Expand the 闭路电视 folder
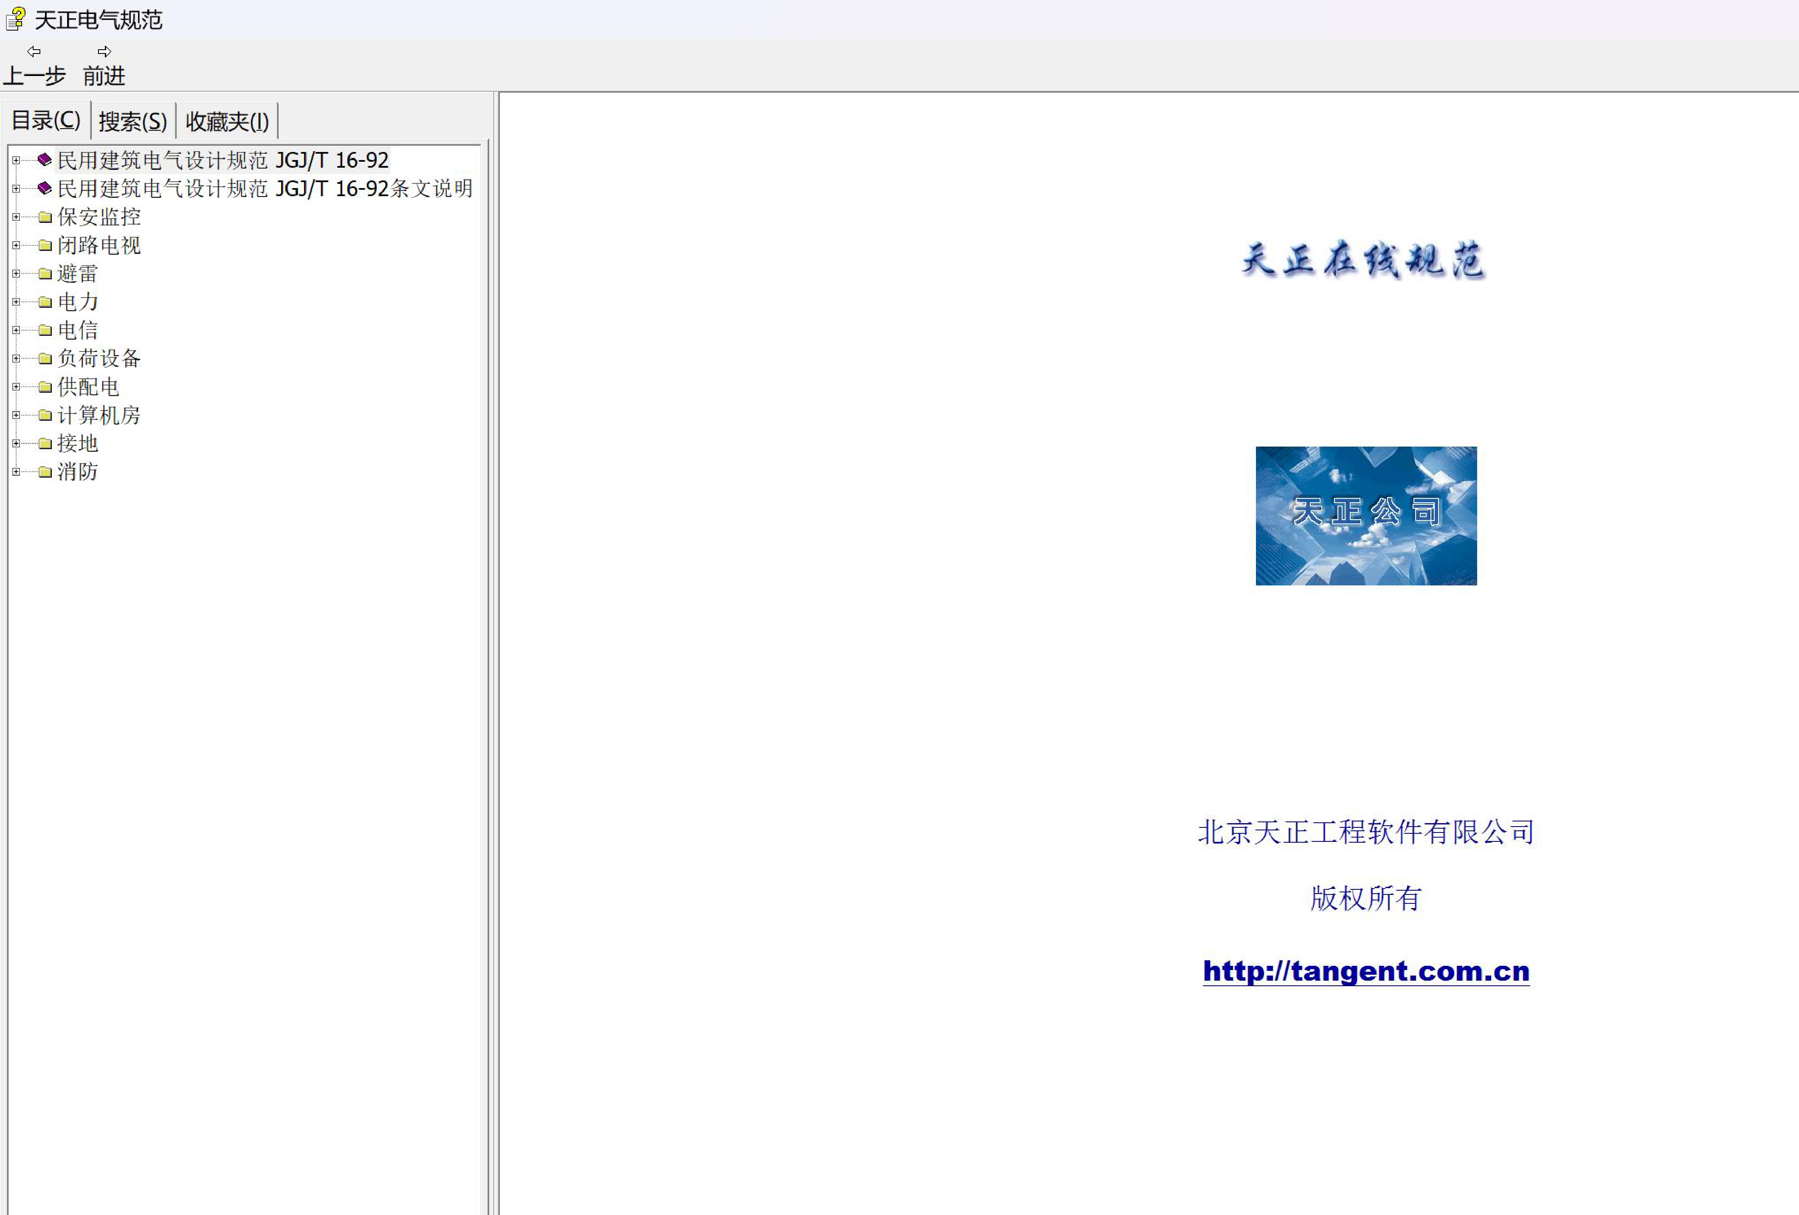Viewport: 1799px width, 1215px height. click(x=15, y=245)
